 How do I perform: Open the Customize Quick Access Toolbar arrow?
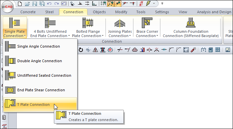[162, 3]
